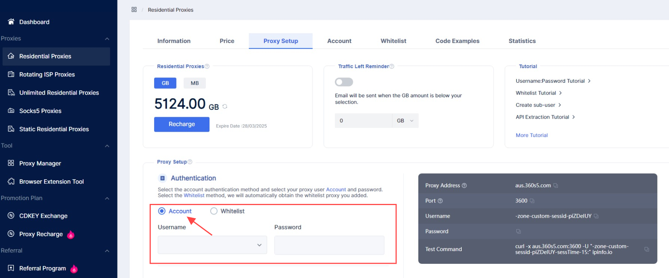
Task: Refresh the 5124.00 GB balance
Action: [225, 107]
